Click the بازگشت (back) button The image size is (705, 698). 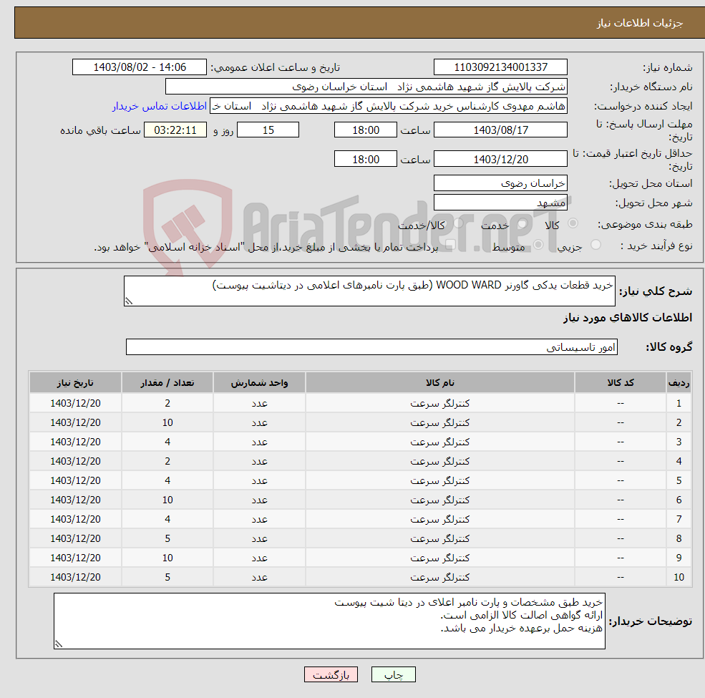tap(331, 674)
